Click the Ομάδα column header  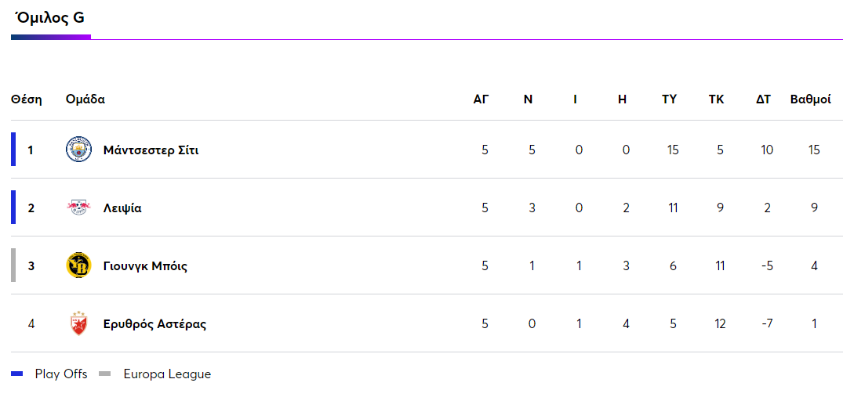coord(85,99)
